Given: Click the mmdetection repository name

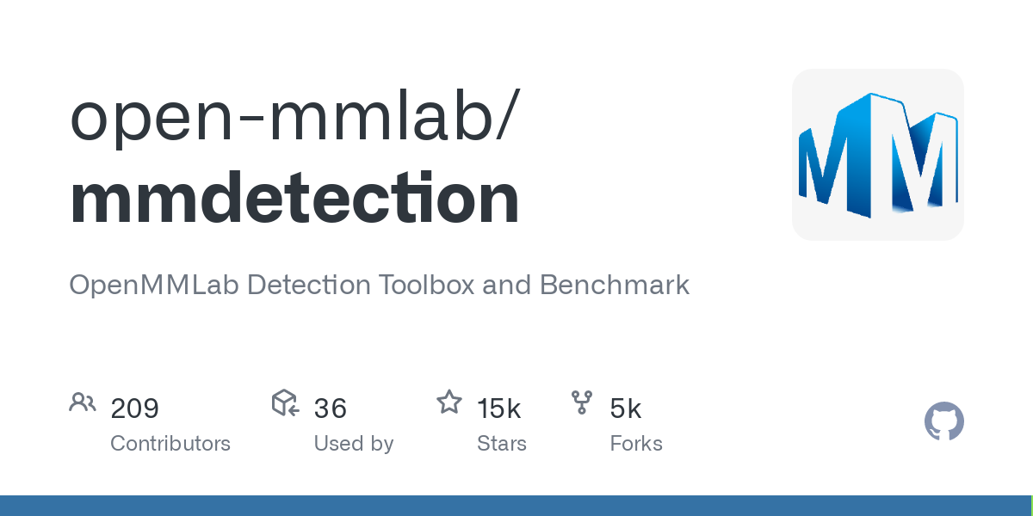Looking at the screenshot, I should [294, 199].
